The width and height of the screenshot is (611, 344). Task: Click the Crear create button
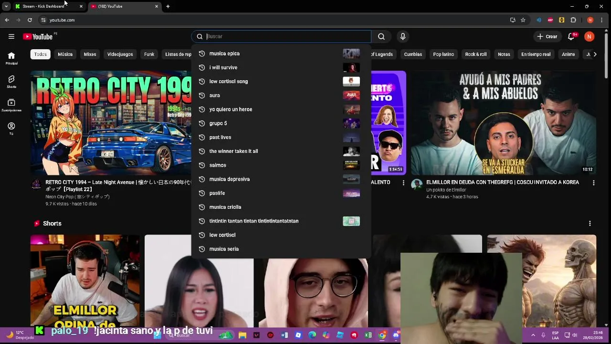point(547,36)
